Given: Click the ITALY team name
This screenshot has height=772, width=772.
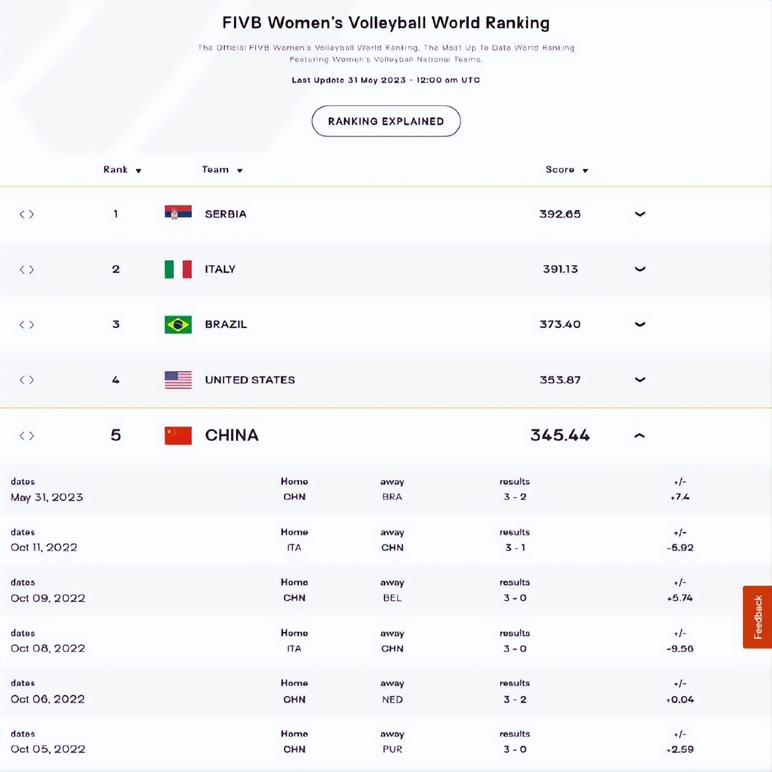Looking at the screenshot, I should pyautogui.click(x=220, y=269).
